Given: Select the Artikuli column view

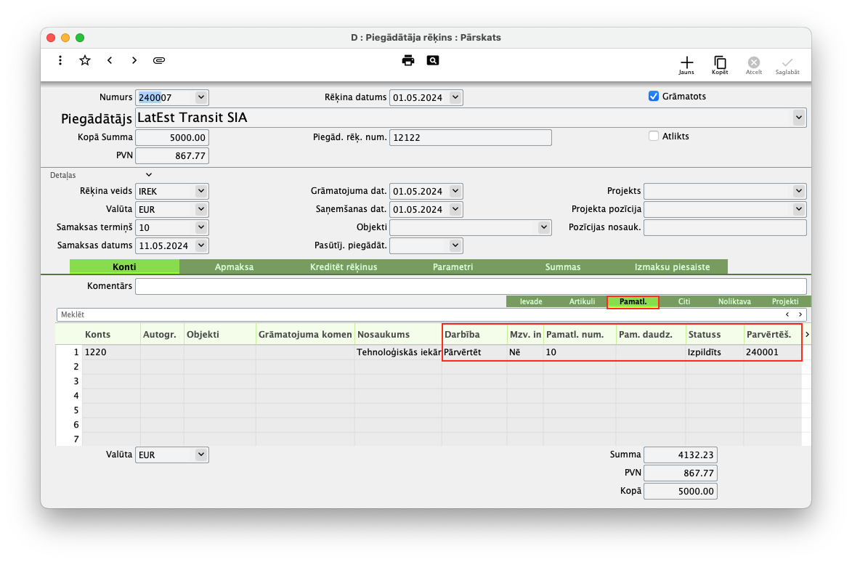Looking at the screenshot, I should [x=582, y=301].
